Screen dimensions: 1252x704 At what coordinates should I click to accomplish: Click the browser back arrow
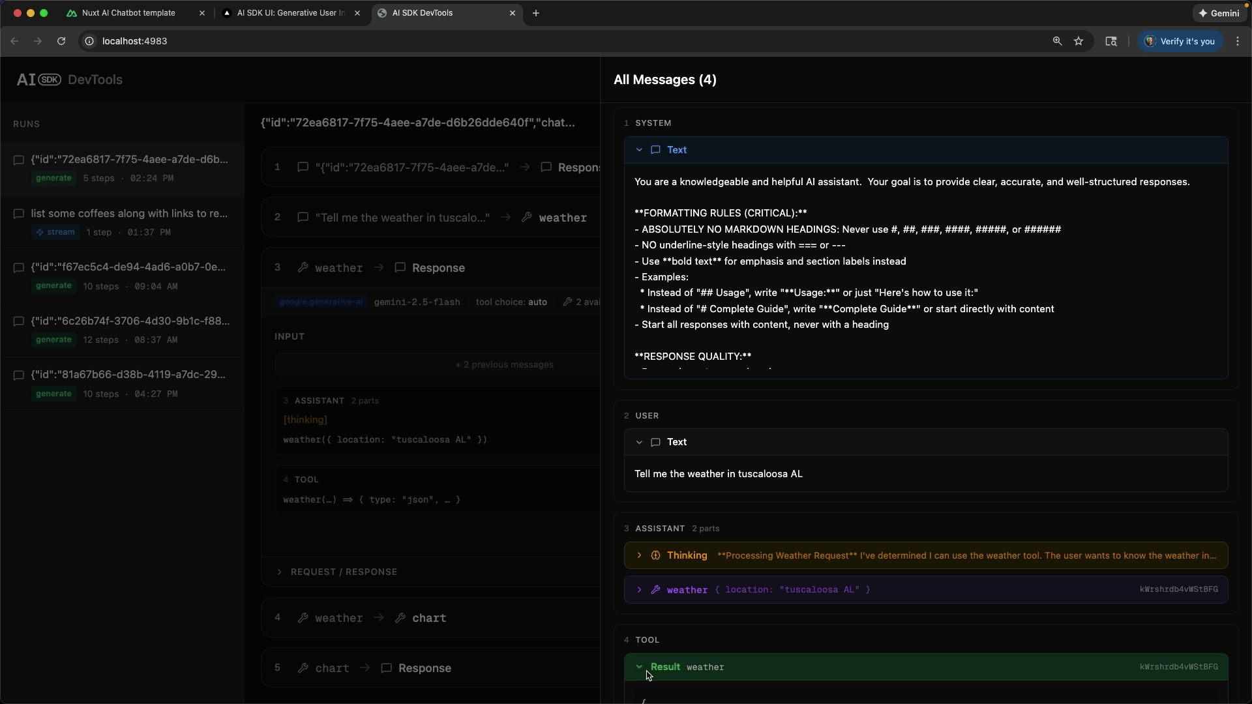click(14, 41)
